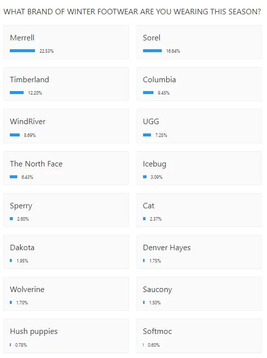This screenshot has width=267, height=358.
Task: Choose the Dakota poll option
Action: 66,252
